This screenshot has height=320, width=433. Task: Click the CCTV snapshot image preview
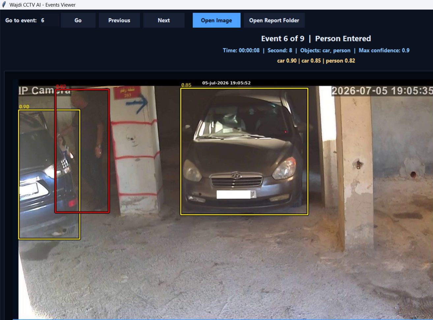click(226, 199)
